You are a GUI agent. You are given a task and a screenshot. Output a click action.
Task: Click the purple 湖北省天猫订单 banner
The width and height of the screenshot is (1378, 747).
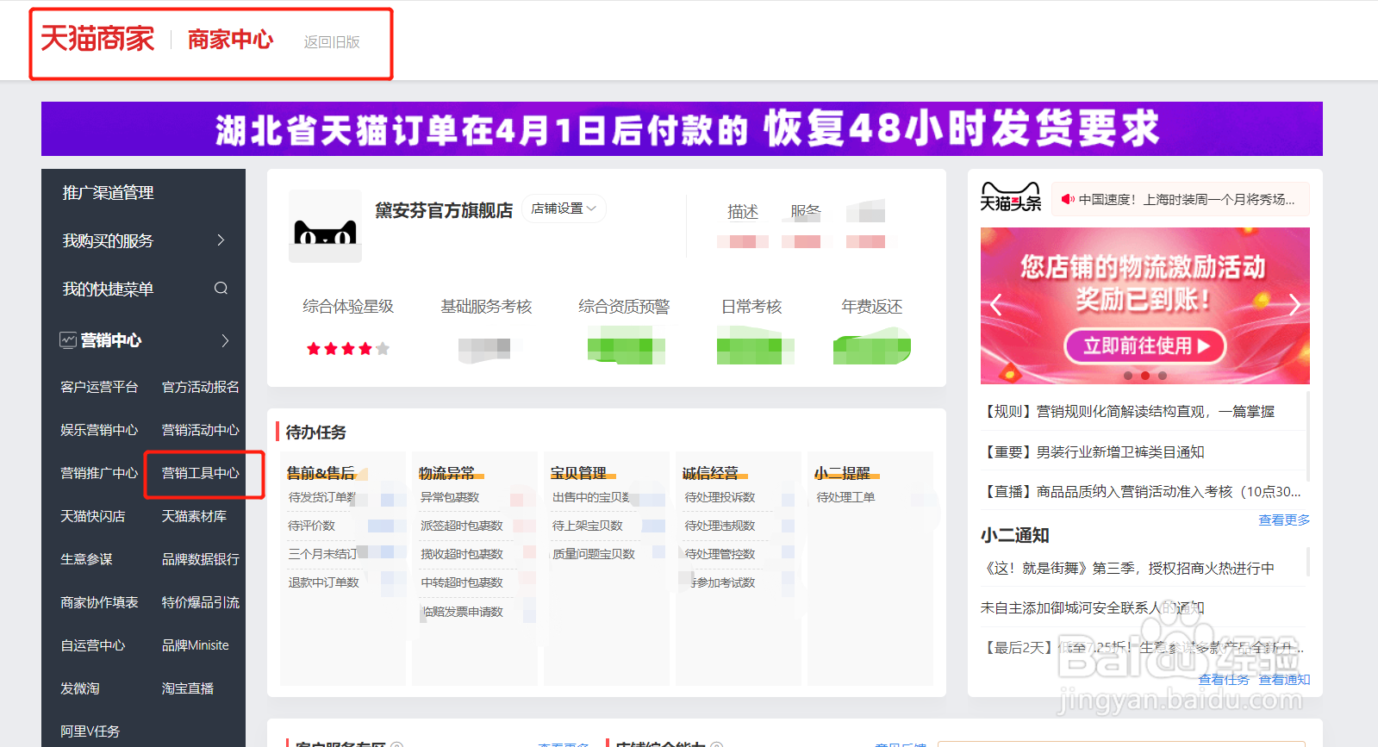(682, 129)
